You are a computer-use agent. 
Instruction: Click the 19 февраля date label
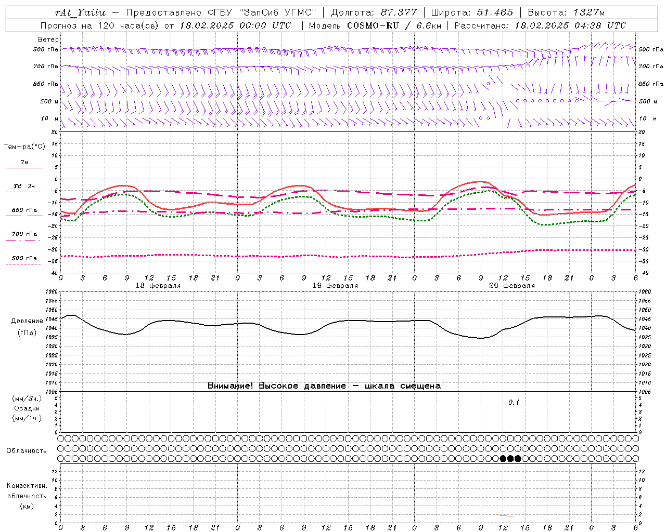pos(335,286)
